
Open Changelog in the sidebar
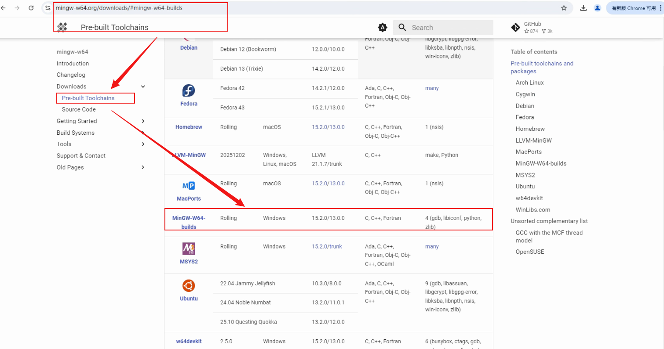coord(71,75)
